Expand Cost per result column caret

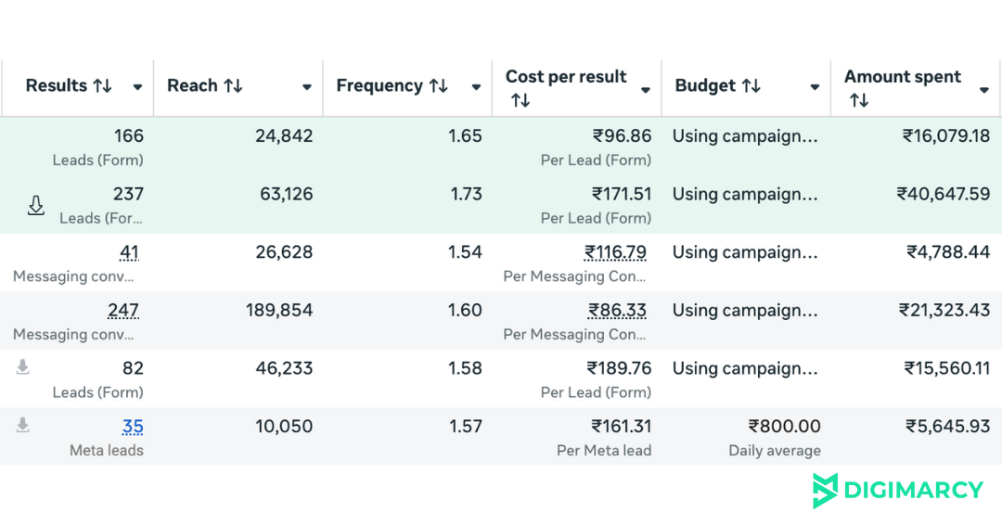tap(645, 90)
